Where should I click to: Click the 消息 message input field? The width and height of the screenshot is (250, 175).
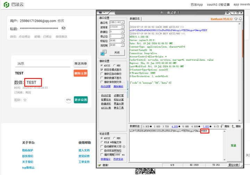43,64
